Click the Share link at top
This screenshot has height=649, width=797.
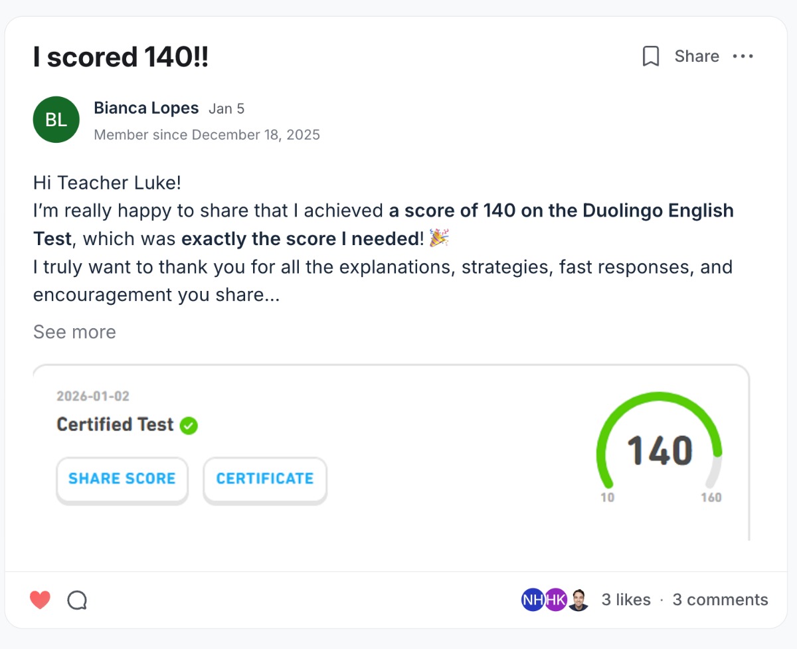point(696,56)
